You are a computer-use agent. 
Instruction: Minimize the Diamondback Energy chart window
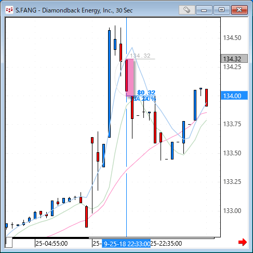coord(204,10)
